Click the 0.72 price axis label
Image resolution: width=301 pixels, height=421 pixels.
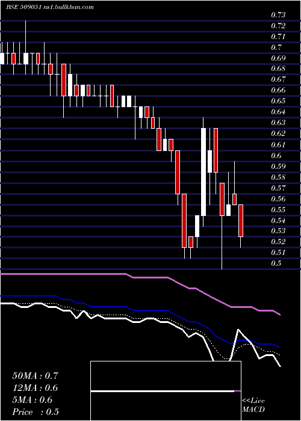tap(278, 26)
